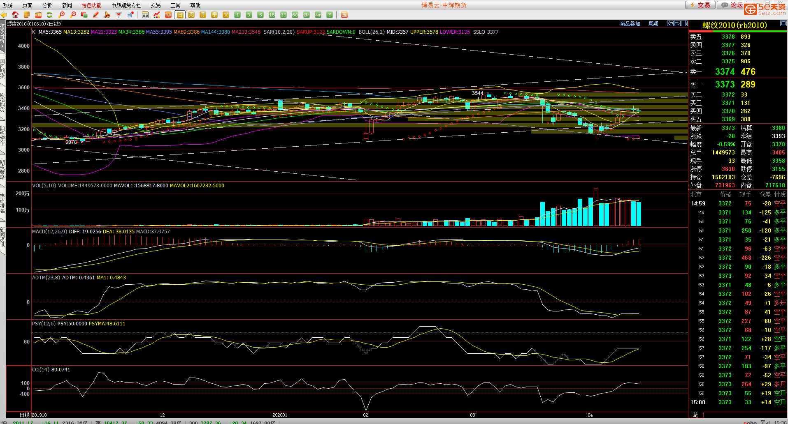Open the 中辉期货专栏 menu
This screenshot has height=424, width=788.
[x=126, y=5]
